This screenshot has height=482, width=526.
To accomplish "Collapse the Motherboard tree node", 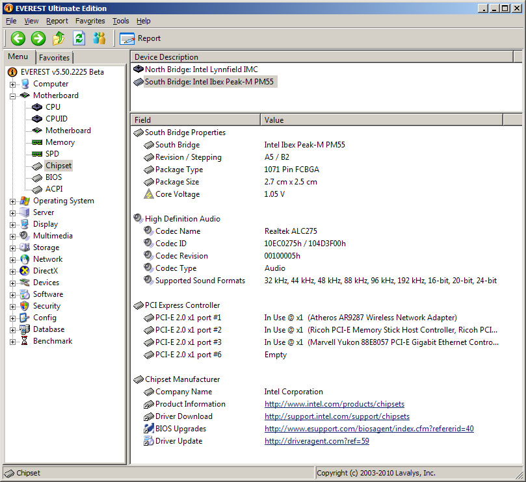I will 12,96.
